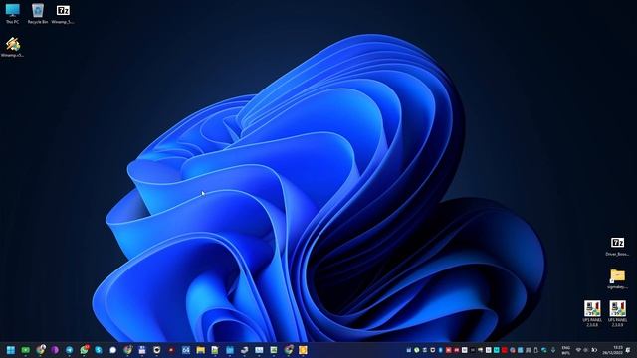Open the notification icon at taskbar corner
The height and width of the screenshot is (358, 637).
(628, 350)
